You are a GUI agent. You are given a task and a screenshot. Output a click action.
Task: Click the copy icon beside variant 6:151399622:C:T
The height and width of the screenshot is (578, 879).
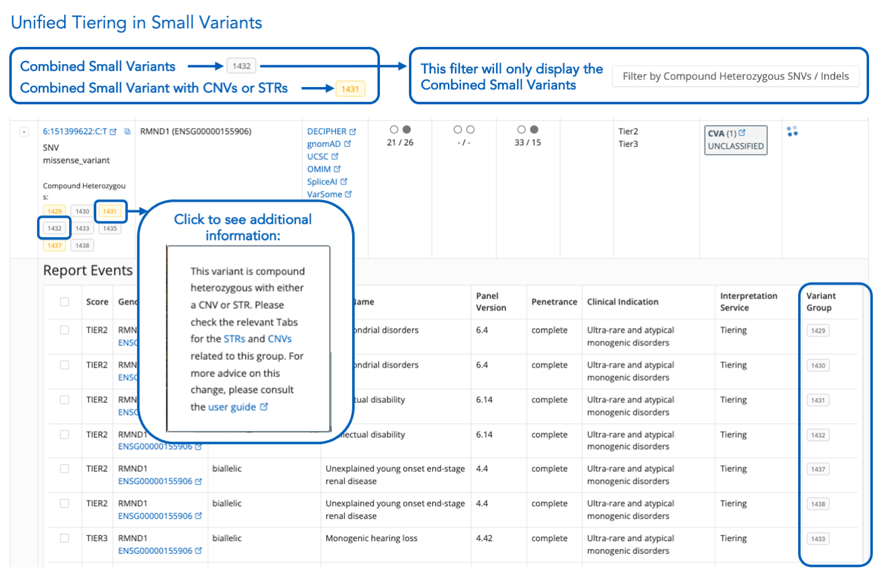point(127,131)
